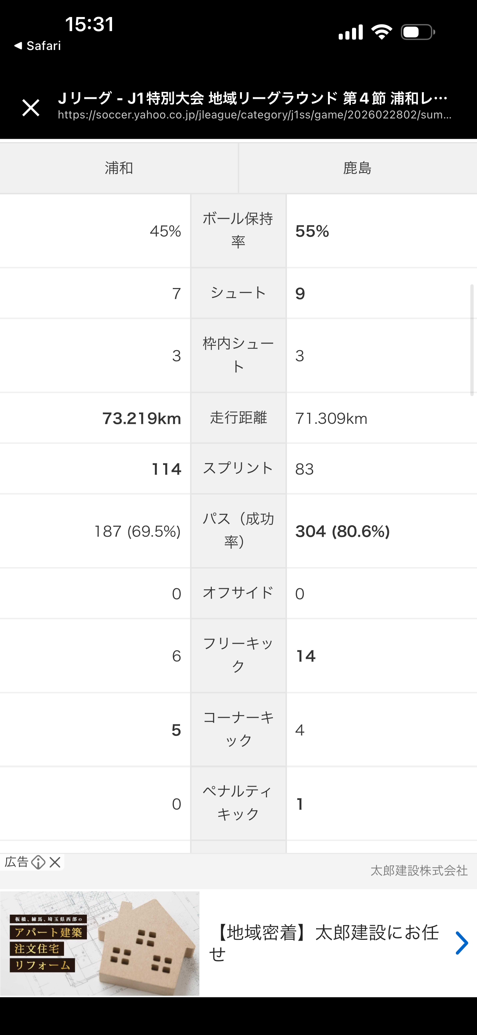Tap the Wi-Fi status icon
Viewport: 477px width, 1035px height.
click(x=382, y=32)
